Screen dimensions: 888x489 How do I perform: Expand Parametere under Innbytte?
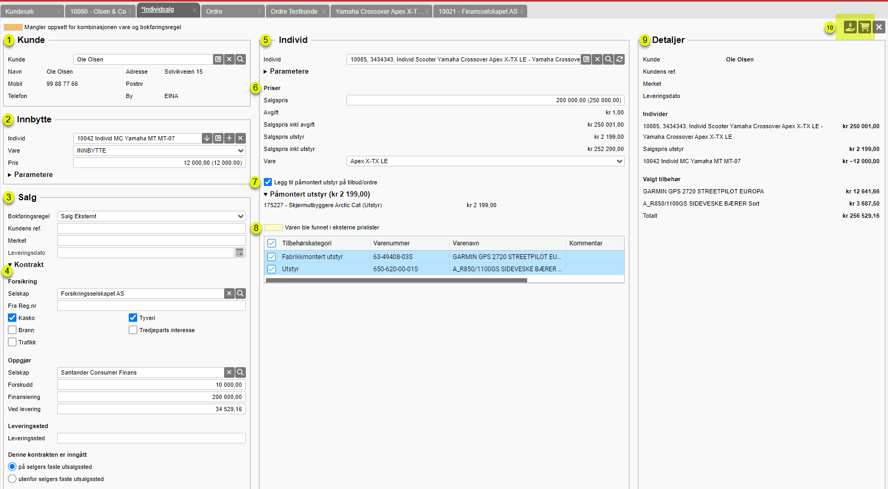[x=30, y=175]
